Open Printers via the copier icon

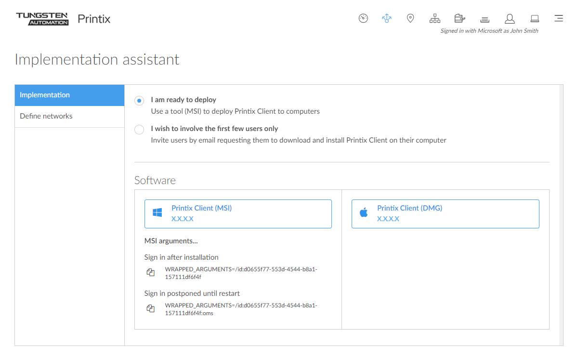[460, 18]
